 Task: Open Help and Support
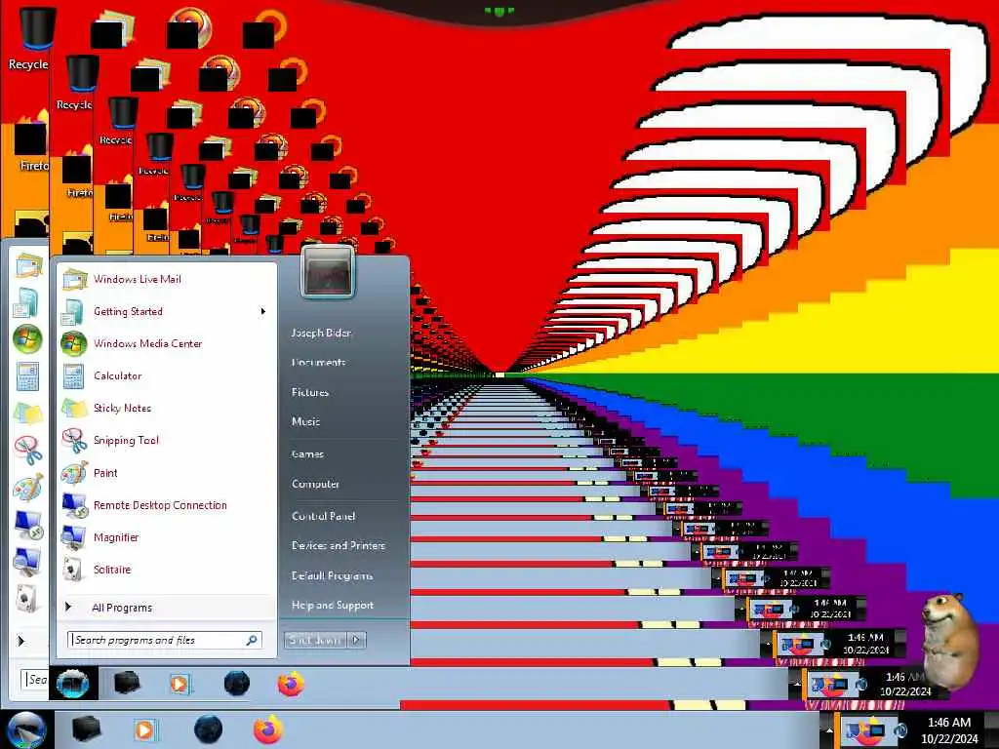333,605
